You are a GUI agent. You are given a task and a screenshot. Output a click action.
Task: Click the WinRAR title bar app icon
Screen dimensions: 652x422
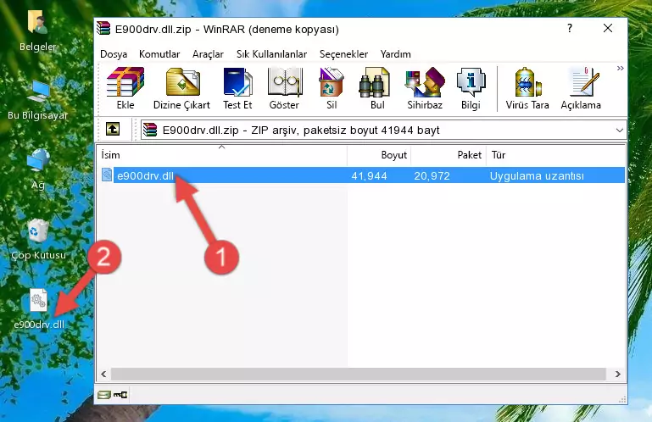103,28
